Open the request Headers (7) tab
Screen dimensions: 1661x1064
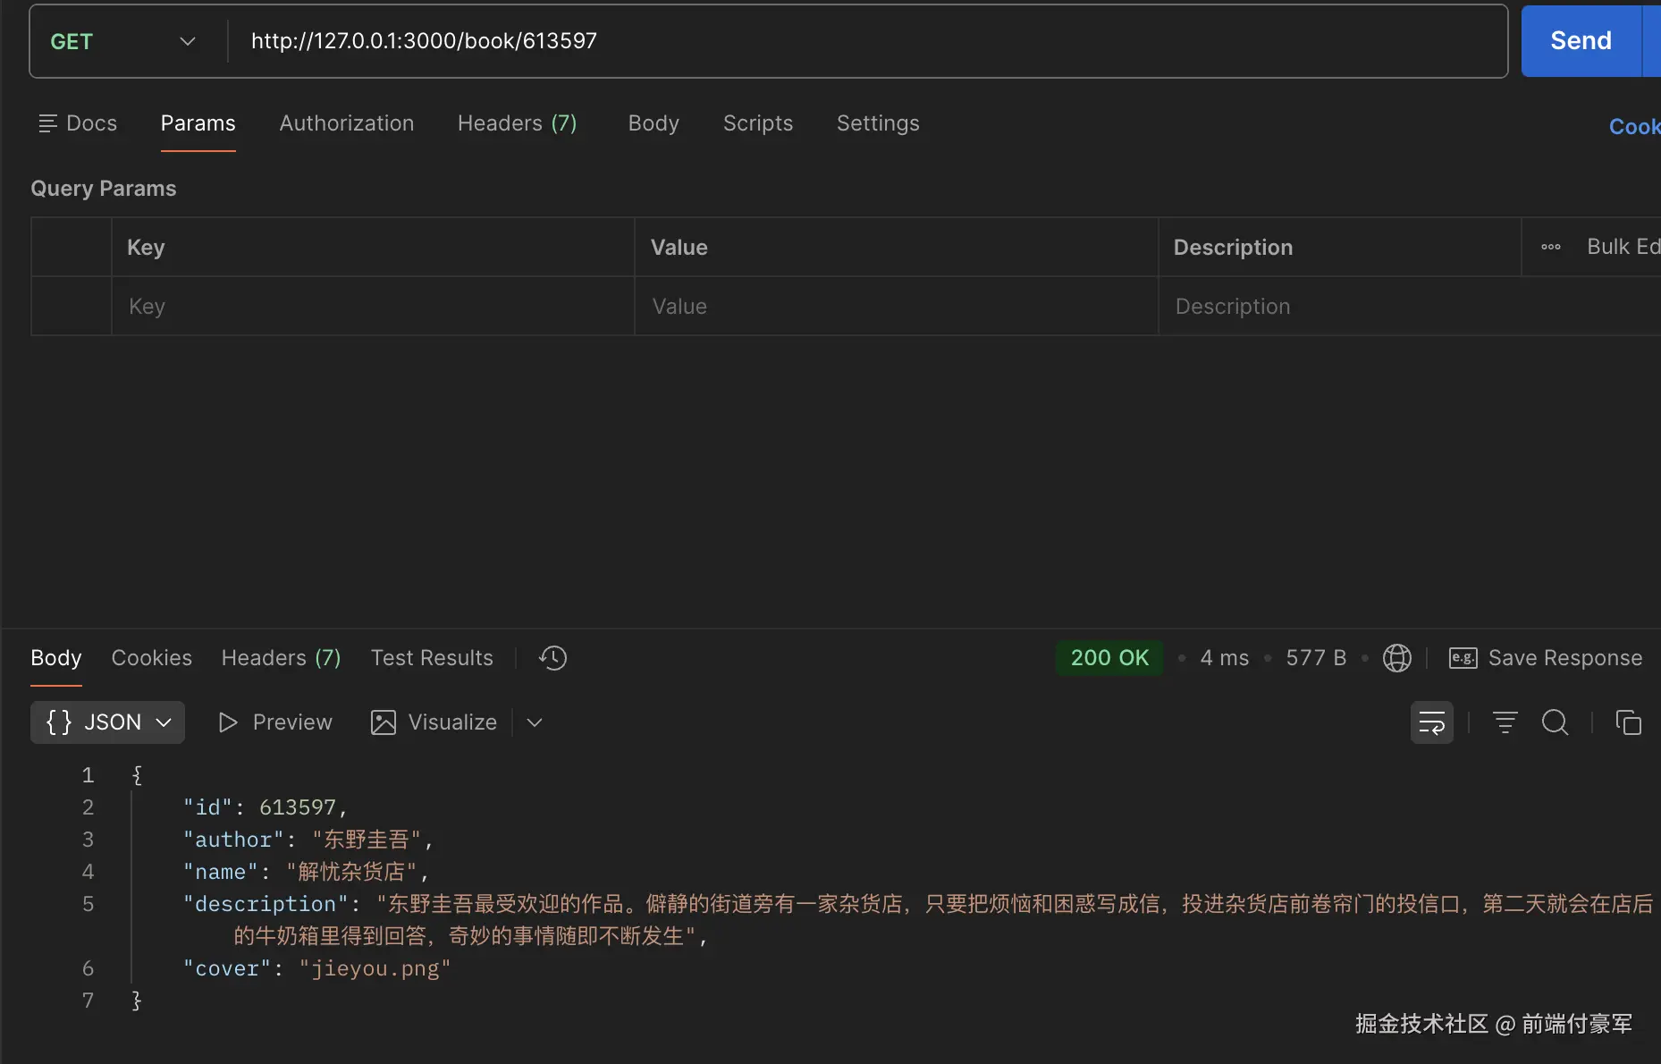518,123
